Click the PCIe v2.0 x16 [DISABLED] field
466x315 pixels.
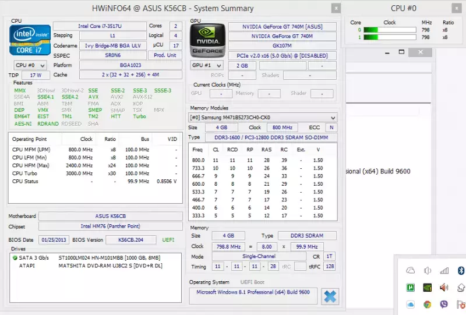283,55
